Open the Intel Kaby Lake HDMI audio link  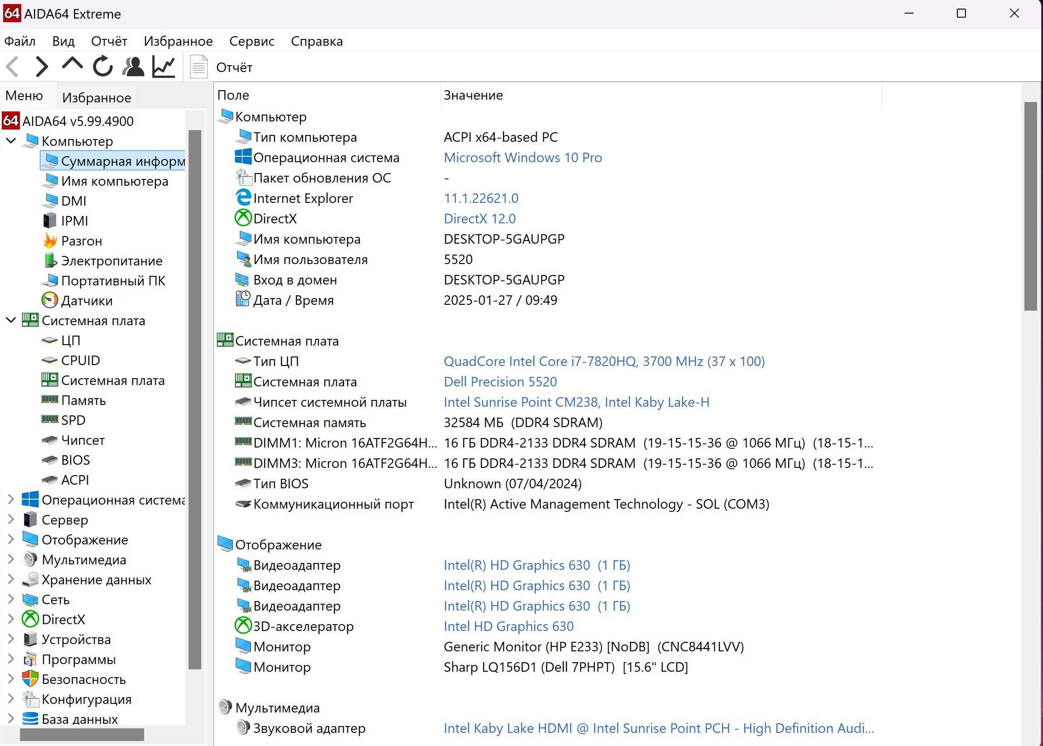[659, 728]
